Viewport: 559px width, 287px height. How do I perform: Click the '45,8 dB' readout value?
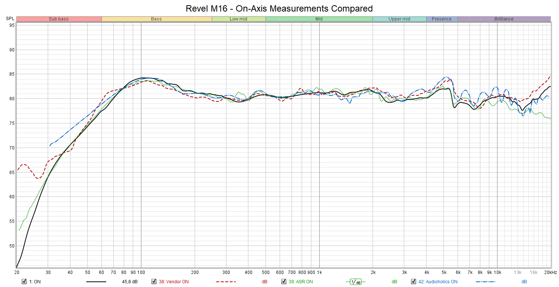click(x=130, y=282)
